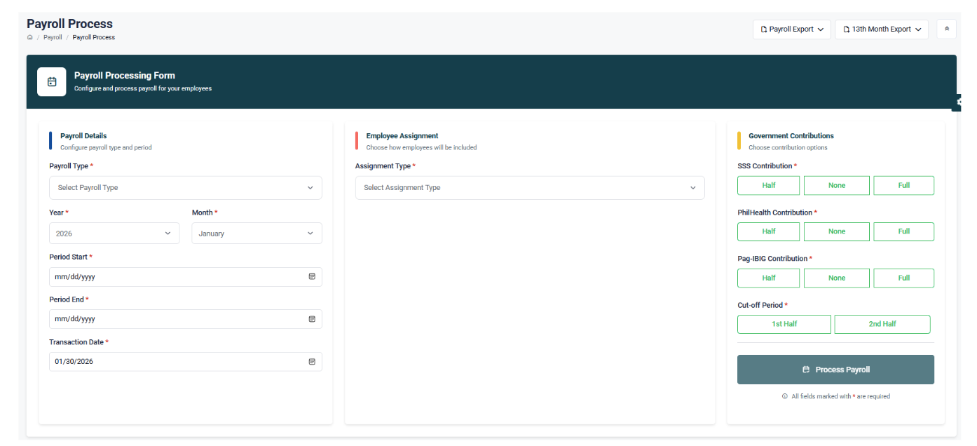
Task: Open the Payroll Type dropdown
Action: click(185, 188)
